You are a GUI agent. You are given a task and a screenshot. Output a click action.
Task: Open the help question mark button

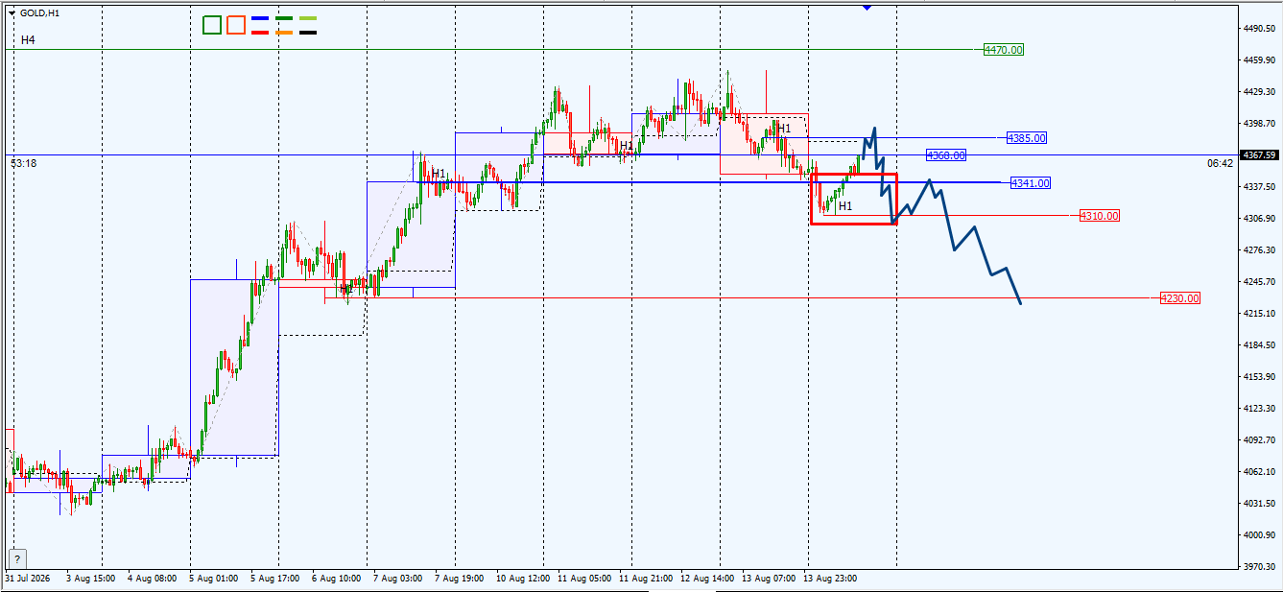pyautogui.click(x=17, y=558)
